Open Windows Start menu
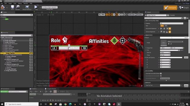The height and width of the screenshot is (106, 190). point(2,104)
